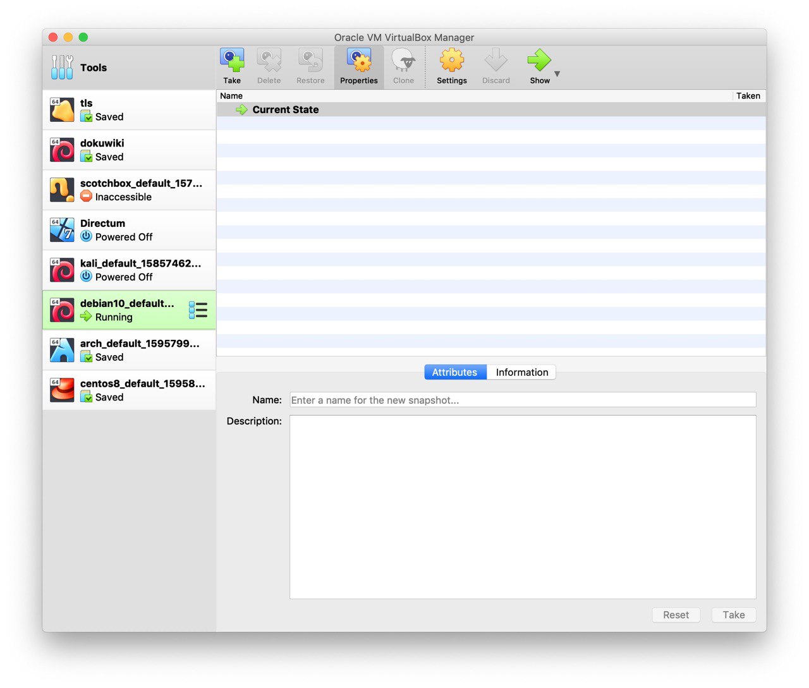Image resolution: width=809 pixels, height=688 pixels.
Task: Click the arch_default_1595799... name text
Action: 140,344
